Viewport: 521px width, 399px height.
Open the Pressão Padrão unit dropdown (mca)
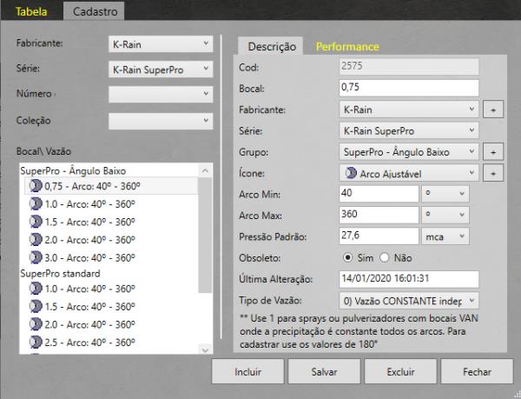(445, 236)
